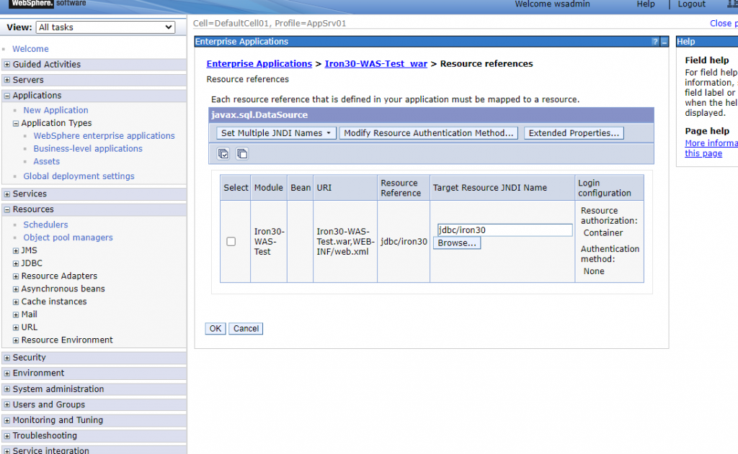
Task: Minimize the Enterprise Applications panel with the dash icon
Action: [664, 42]
